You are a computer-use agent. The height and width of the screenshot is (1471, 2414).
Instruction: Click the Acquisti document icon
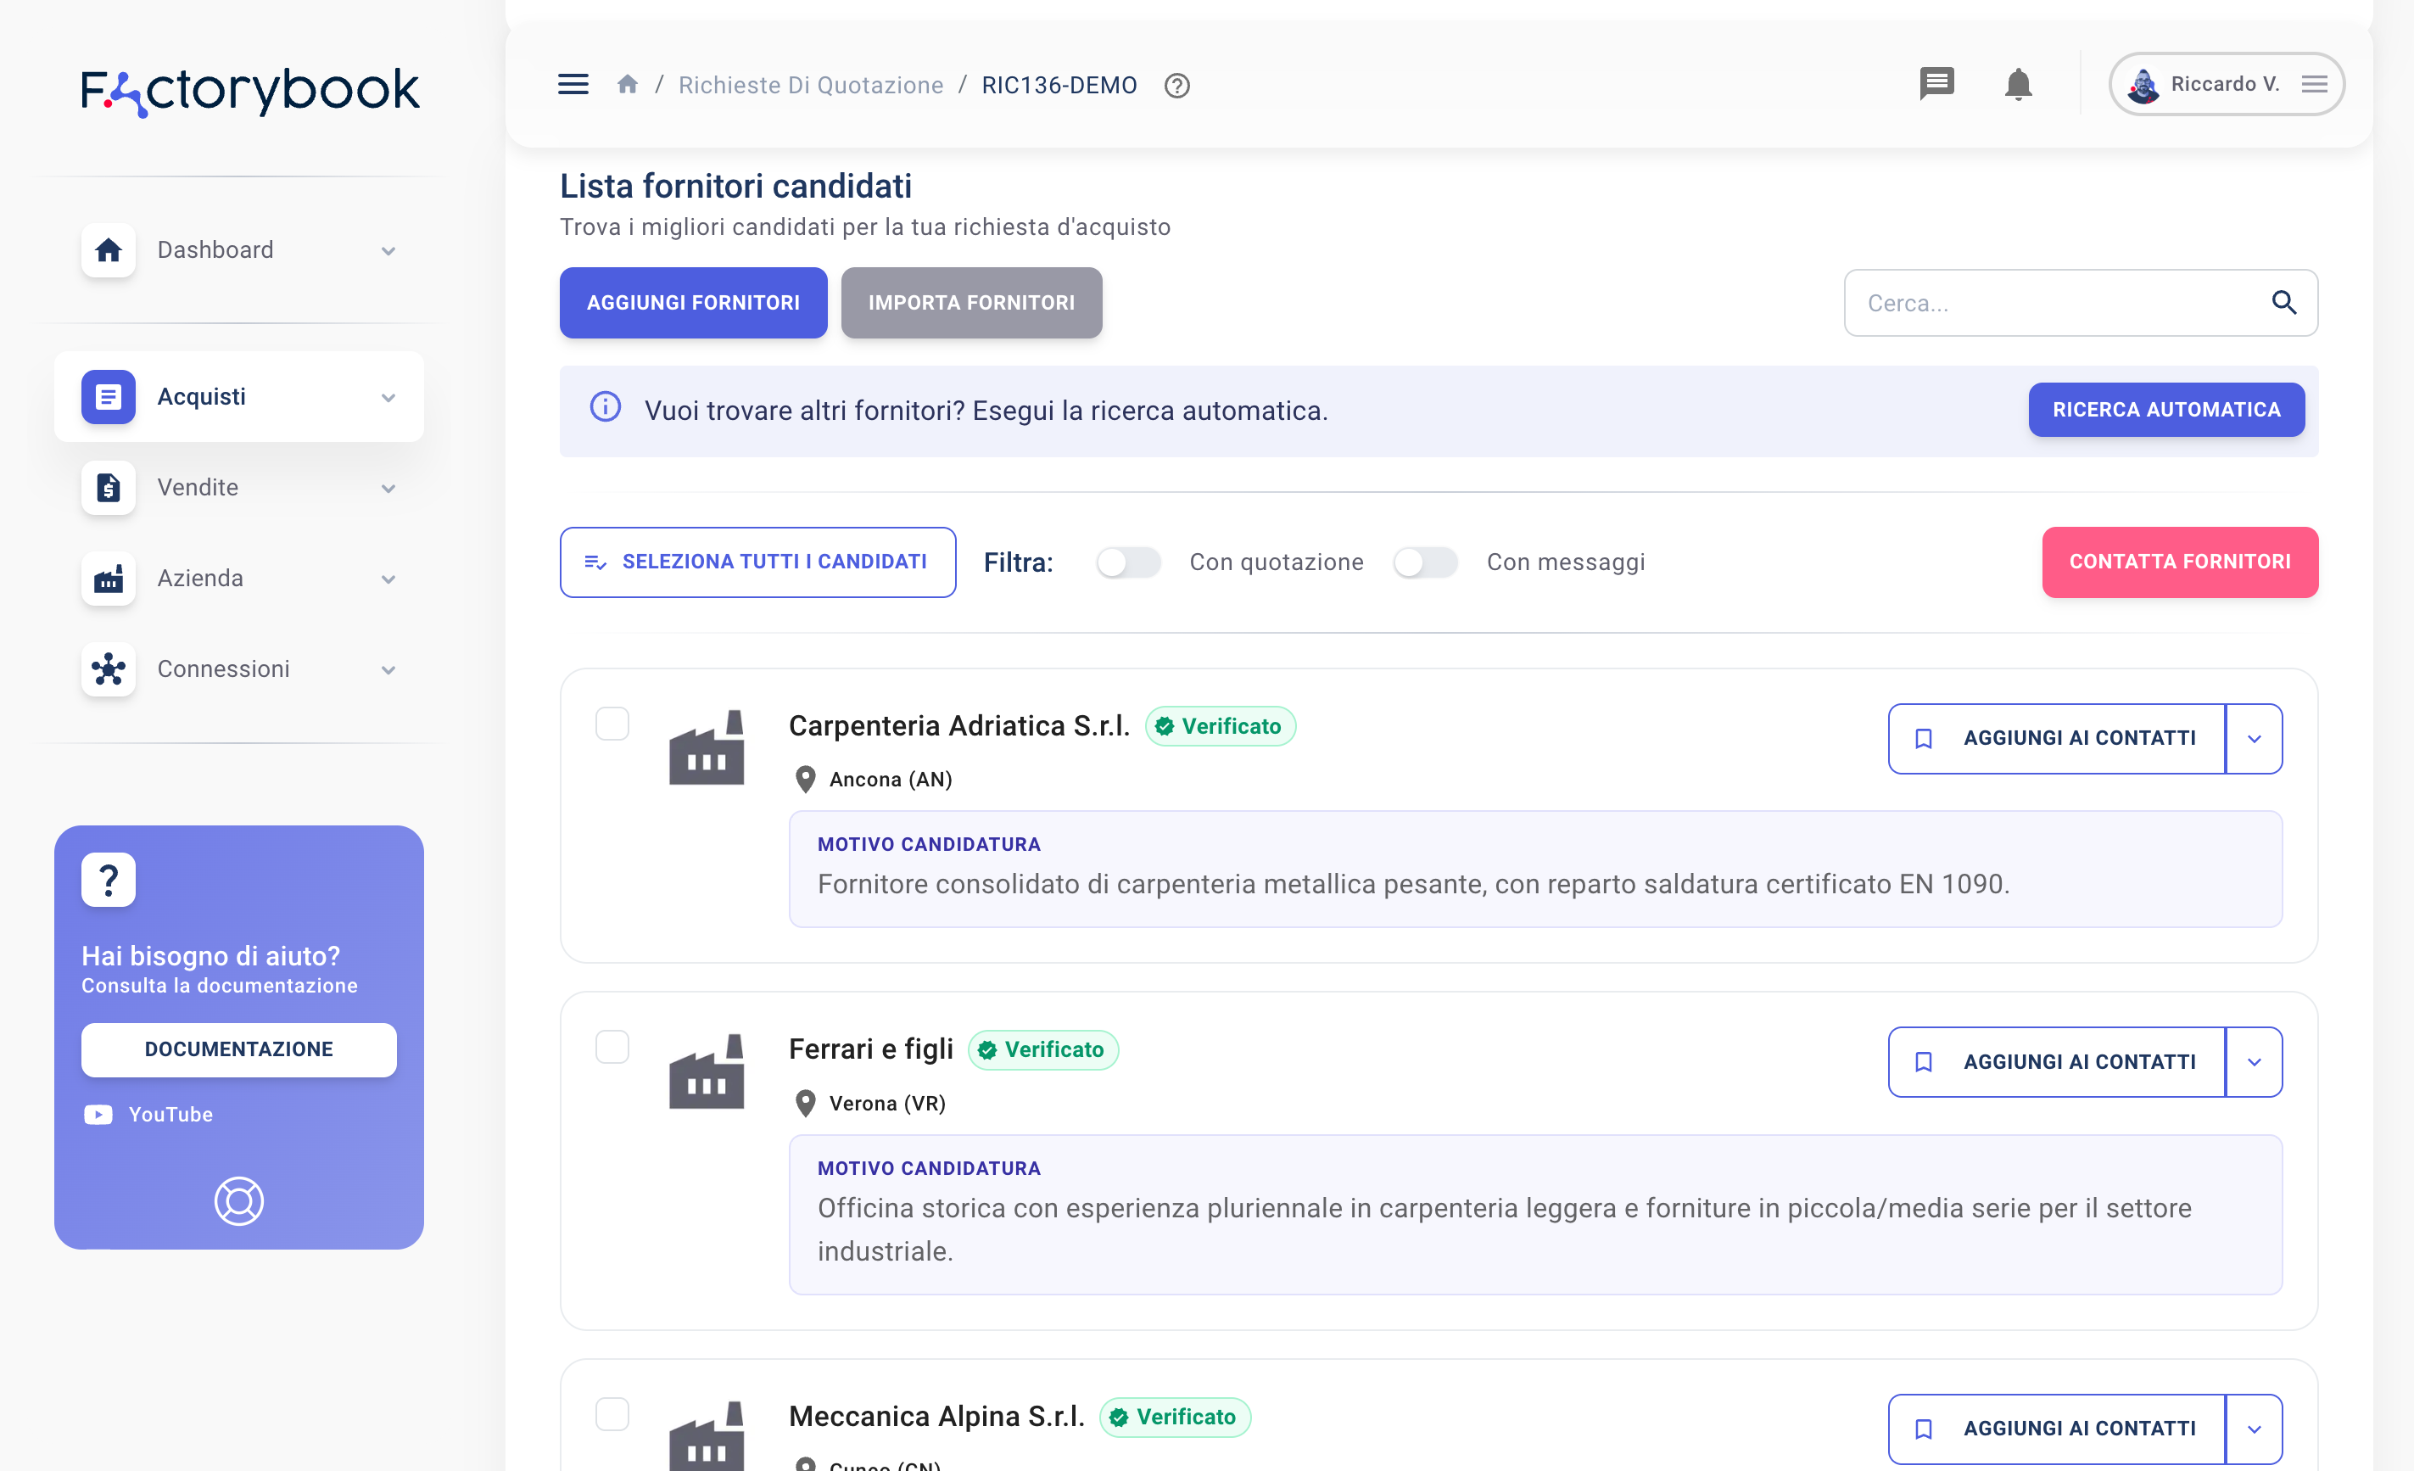(109, 397)
